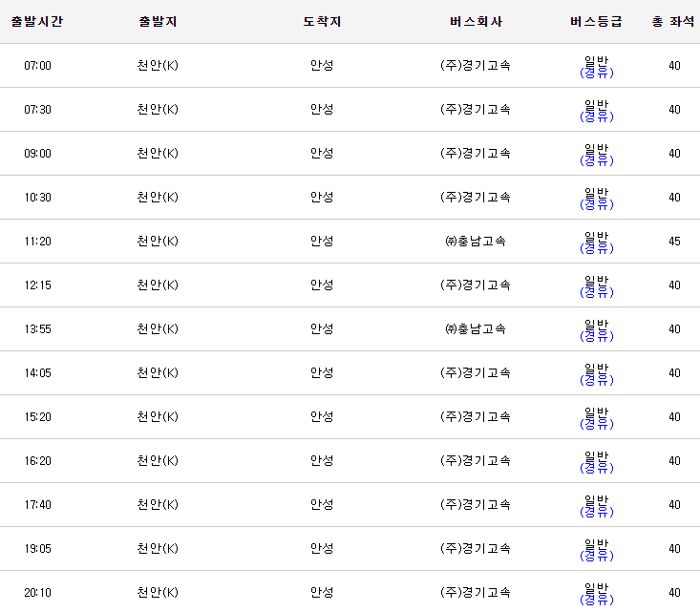Open the (경유) link in the 13:55 row
The width and height of the screenshot is (700, 612).
click(x=597, y=336)
